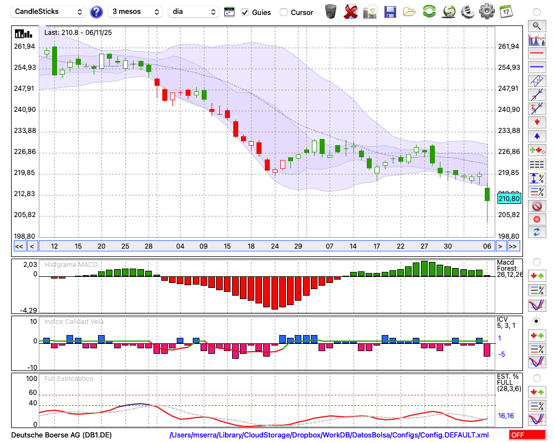Click the blue floppy disk save icon
The image size is (554, 443).
point(390,11)
